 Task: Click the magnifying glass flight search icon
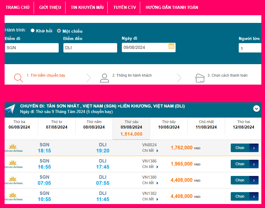pos(18,78)
